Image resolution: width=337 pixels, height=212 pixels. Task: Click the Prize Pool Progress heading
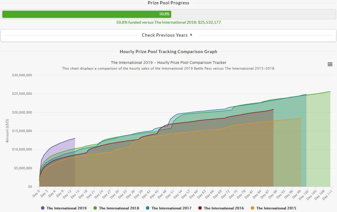[168, 3]
